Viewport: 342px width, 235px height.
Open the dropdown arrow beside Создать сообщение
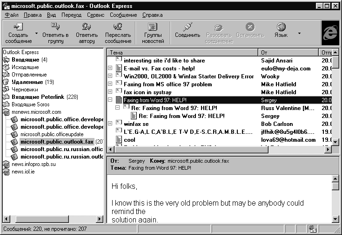pyautogui.click(x=36, y=34)
